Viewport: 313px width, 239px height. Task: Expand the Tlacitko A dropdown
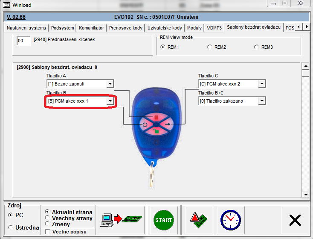click(x=110, y=84)
